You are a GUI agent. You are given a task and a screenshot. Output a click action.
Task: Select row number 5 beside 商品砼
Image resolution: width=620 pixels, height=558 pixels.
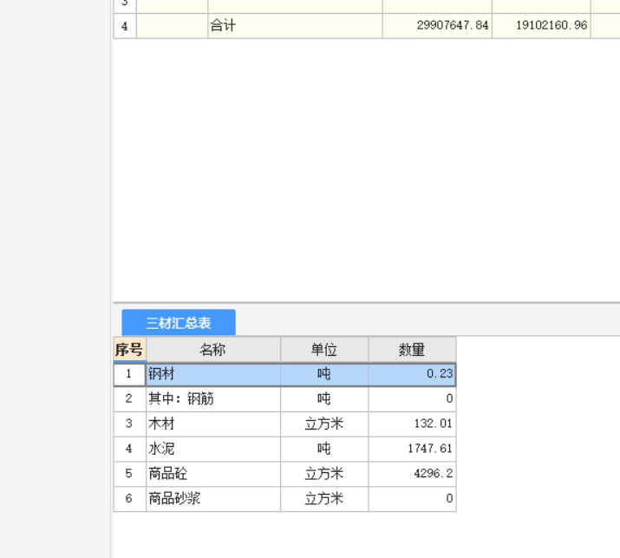tap(129, 474)
